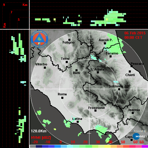Select the L'Aquila city marker square
This screenshot has height=148, width=148.
coord(98,72)
